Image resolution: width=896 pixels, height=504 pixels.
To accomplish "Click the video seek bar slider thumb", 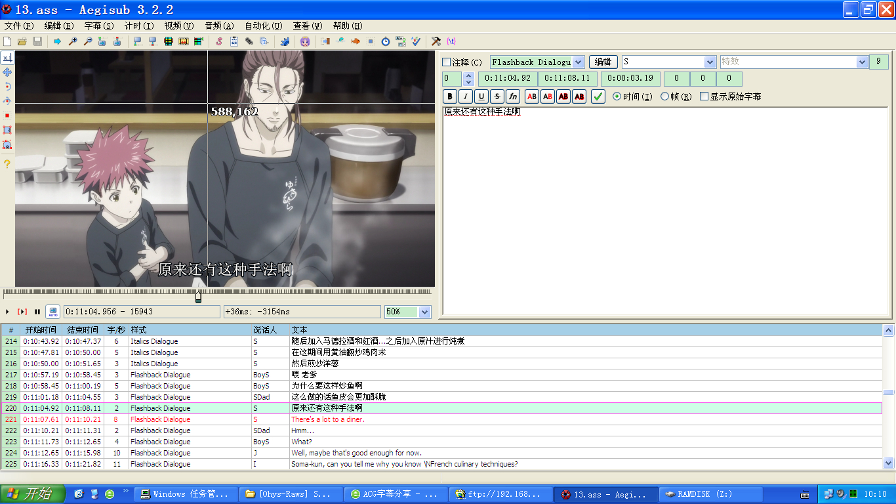I will 198,297.
